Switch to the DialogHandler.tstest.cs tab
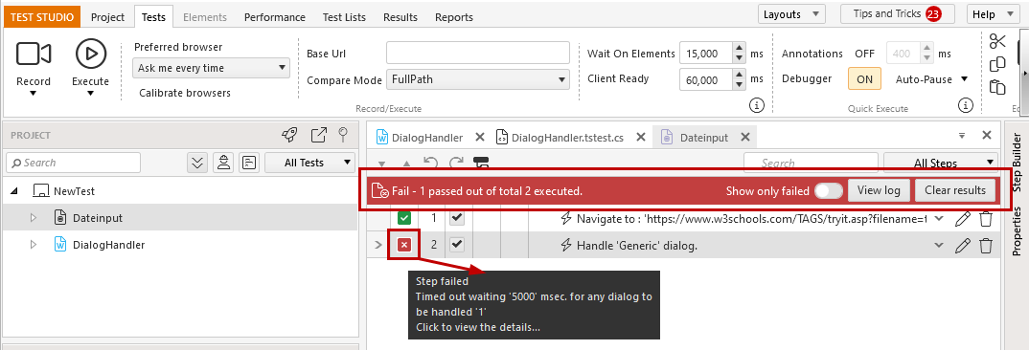 [567, 137]
